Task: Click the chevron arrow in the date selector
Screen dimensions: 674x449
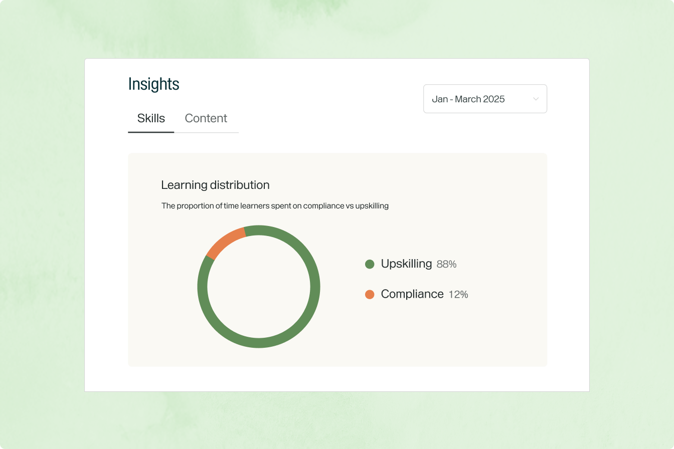Action: pos(536,99)
